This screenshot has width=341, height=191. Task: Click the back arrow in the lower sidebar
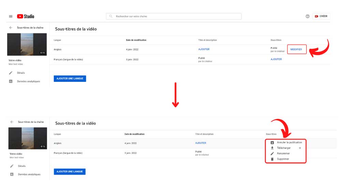12,122
